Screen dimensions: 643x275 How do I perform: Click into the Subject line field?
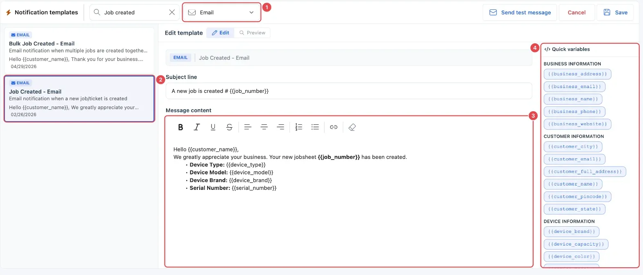[x=349, y=91]
